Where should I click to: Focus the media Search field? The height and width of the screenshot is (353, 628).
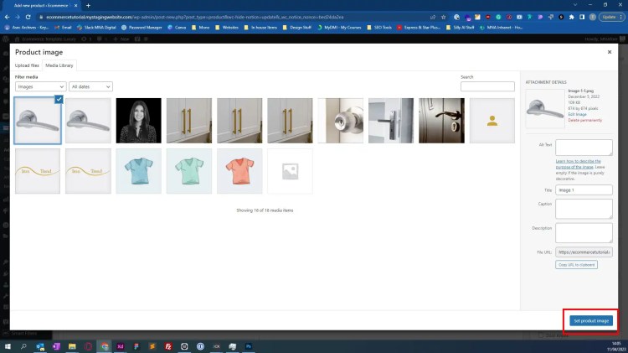pyautogui.click(x=487, y=86)
